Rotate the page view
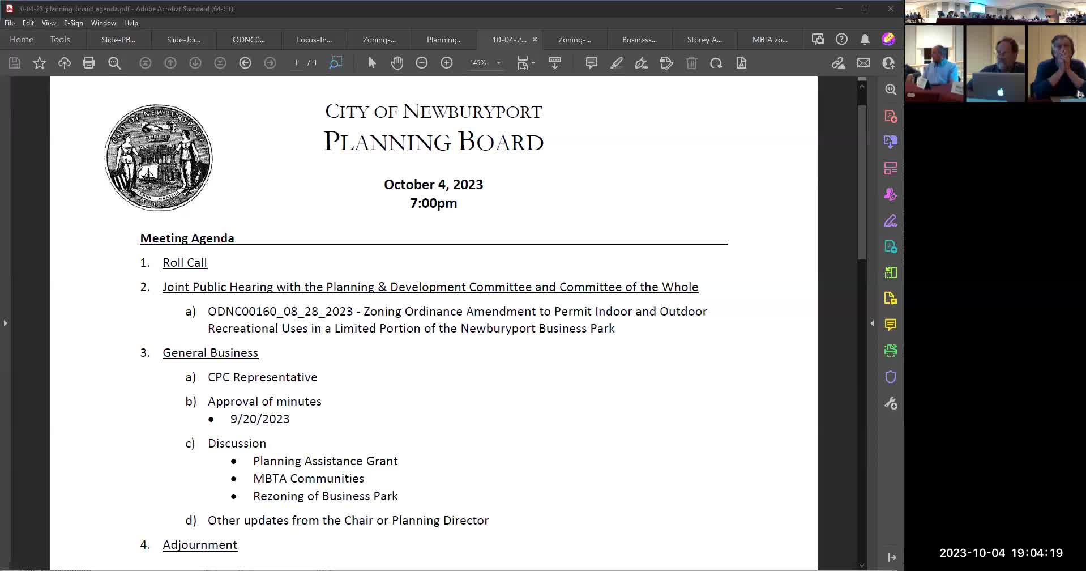 coord(716,63)
